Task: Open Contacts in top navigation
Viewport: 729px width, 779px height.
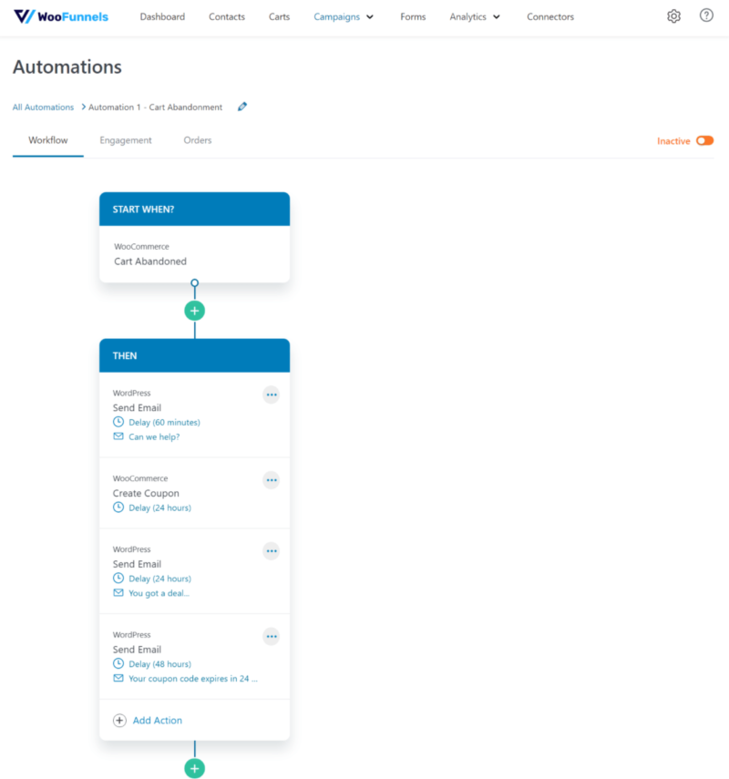Action: click(227, 17)
